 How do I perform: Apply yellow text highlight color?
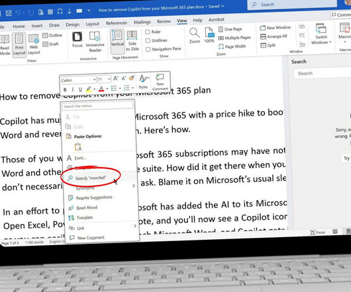click(89, 89)
